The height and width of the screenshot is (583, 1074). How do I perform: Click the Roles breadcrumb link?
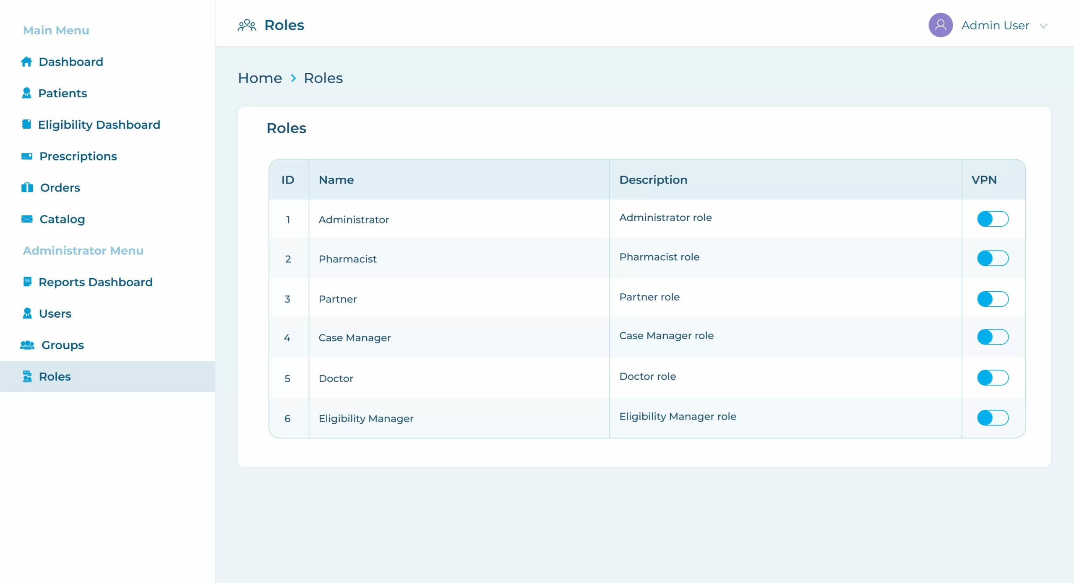323,78
